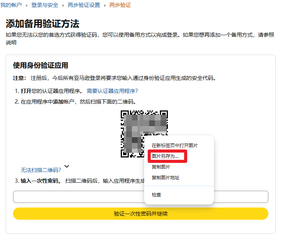The image size is (281, 240).
Task: Click 检查 in the context menu
Action: coord(156,195)
